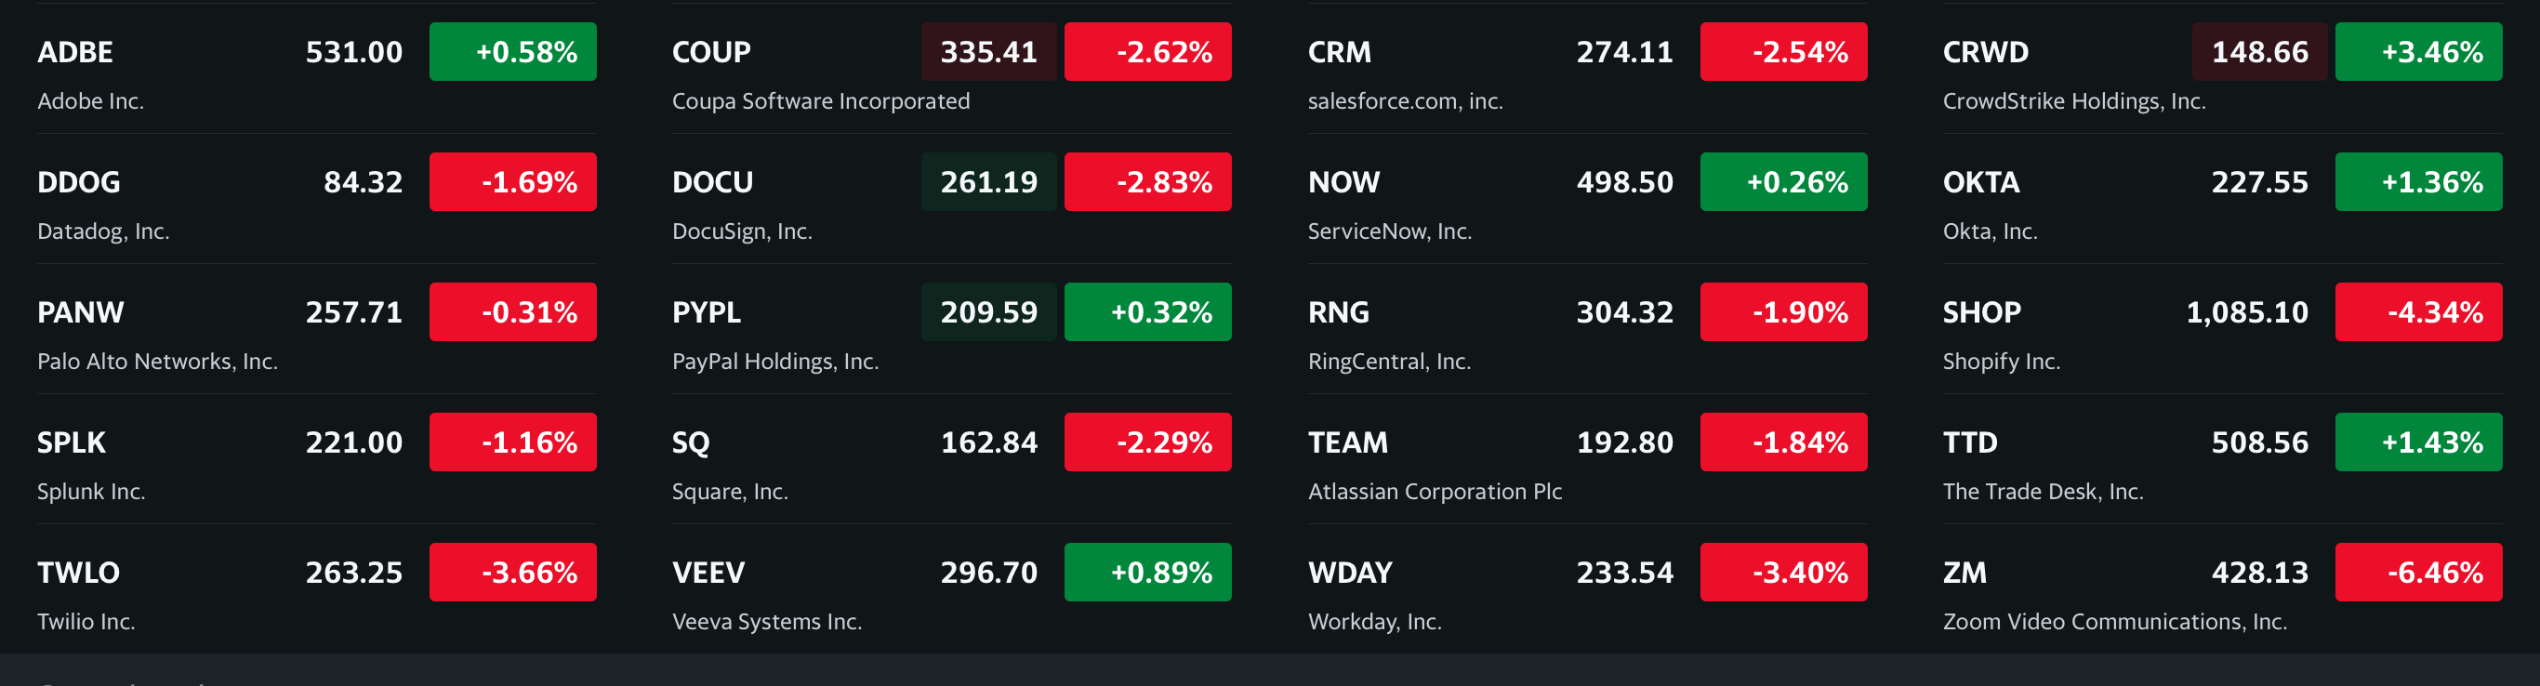
Task: Click Splunk's -1.16% change badge
Action: (x=511, y=442)
